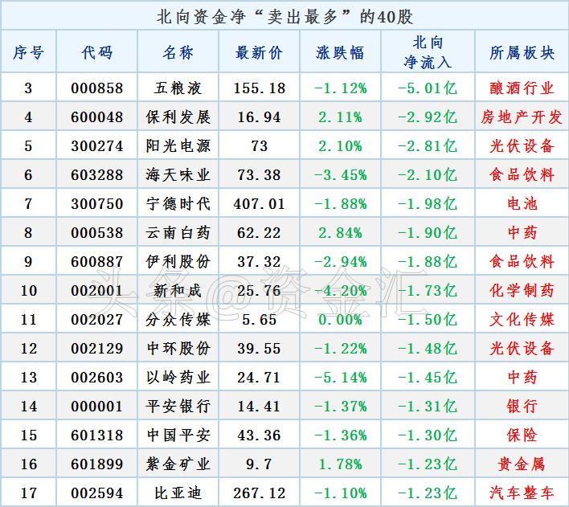Select the 名称 column header
Screen dimensions: 569x507
pyautogui.click(x=178, y=52)
